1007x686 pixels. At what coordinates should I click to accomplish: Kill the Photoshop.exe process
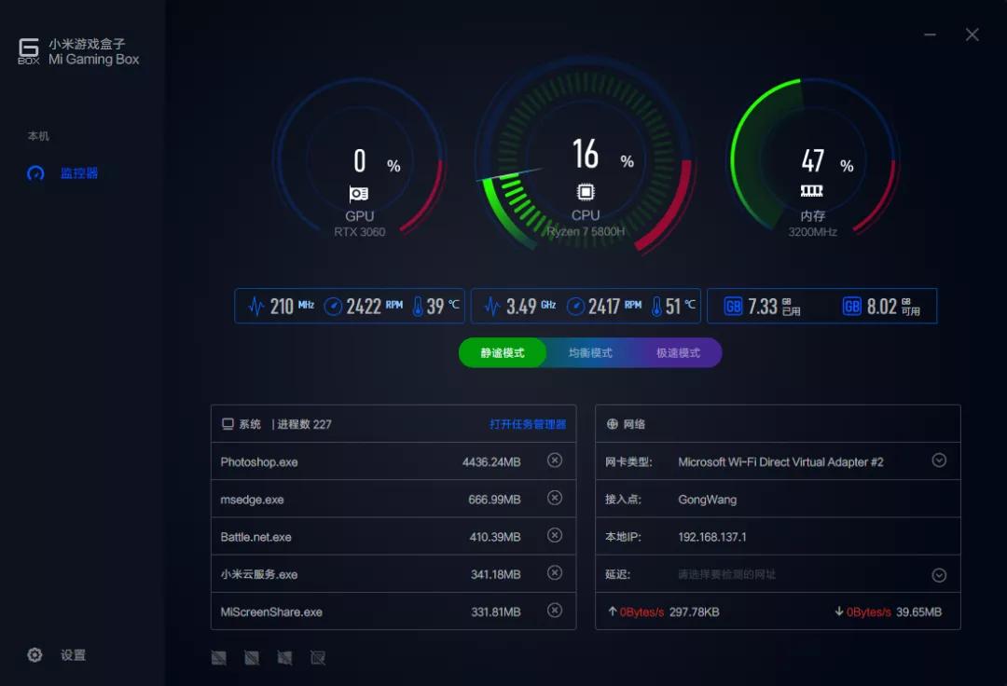(555, 460)
